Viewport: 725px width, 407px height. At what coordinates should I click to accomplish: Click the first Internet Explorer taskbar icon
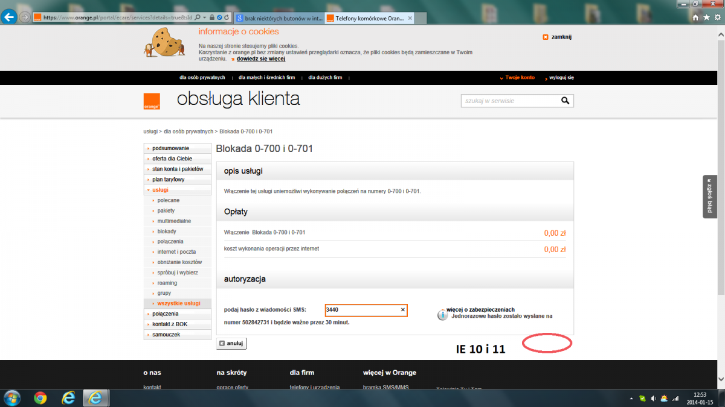click(69, 397)
